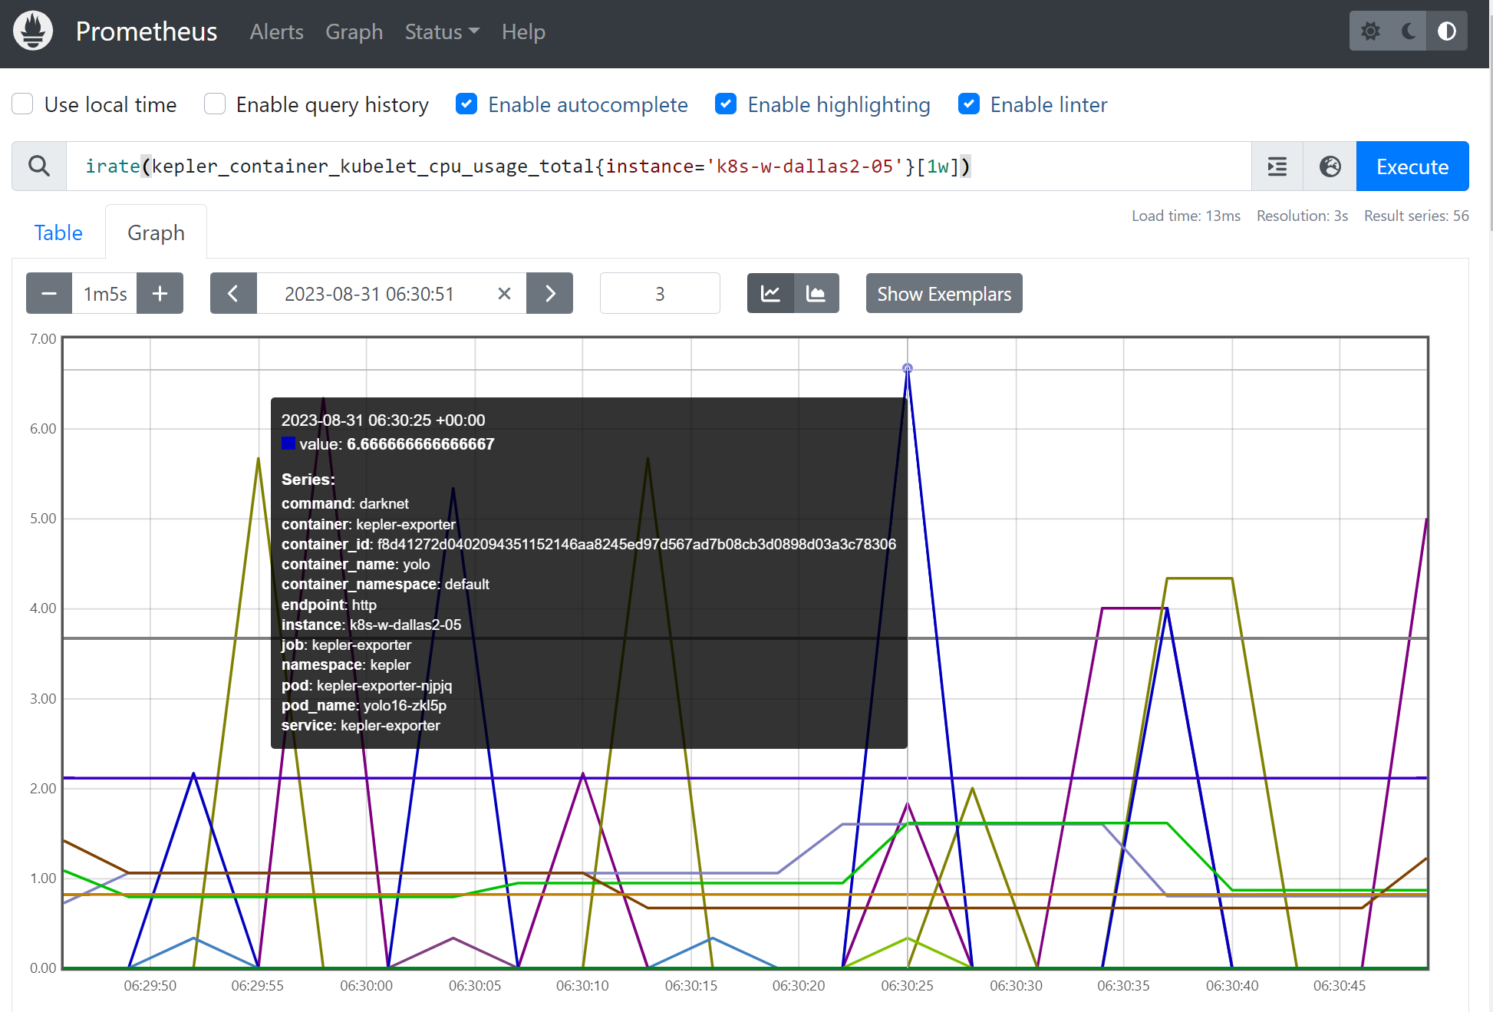This screenshot has height=1012, width=1493.
Task: Check the Enable query history box
Action: pos(214,104)
